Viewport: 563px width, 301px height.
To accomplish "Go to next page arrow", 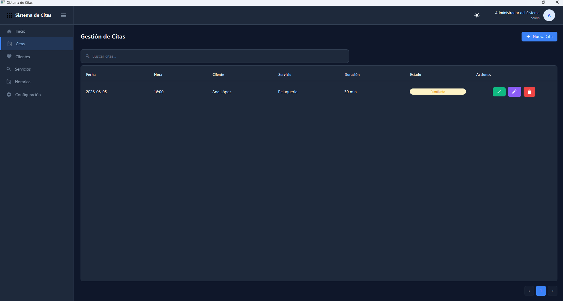I will [552, 291].
